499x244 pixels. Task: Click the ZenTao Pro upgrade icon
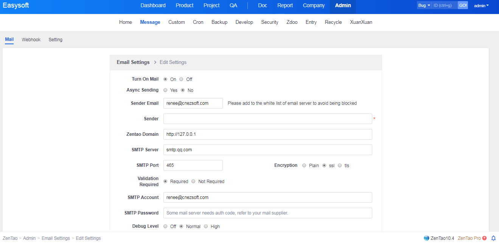[485, 238]
